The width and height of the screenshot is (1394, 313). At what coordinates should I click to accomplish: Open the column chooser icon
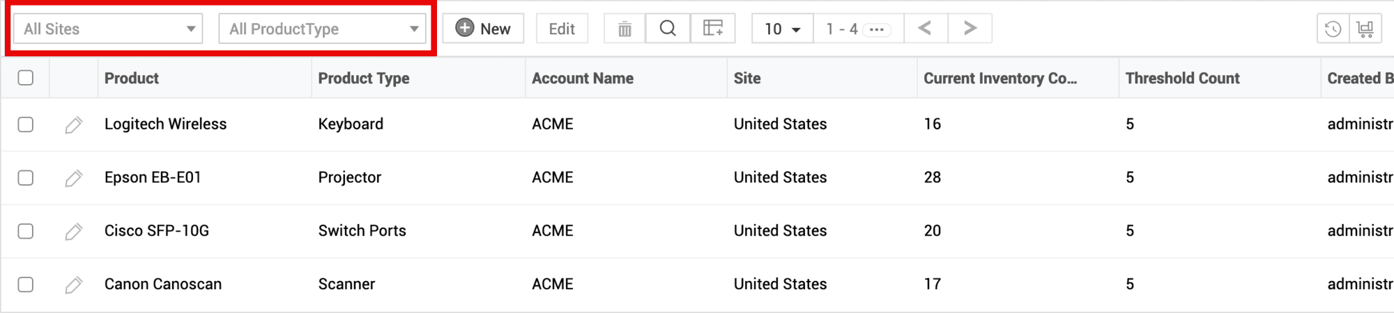(712, 29)
